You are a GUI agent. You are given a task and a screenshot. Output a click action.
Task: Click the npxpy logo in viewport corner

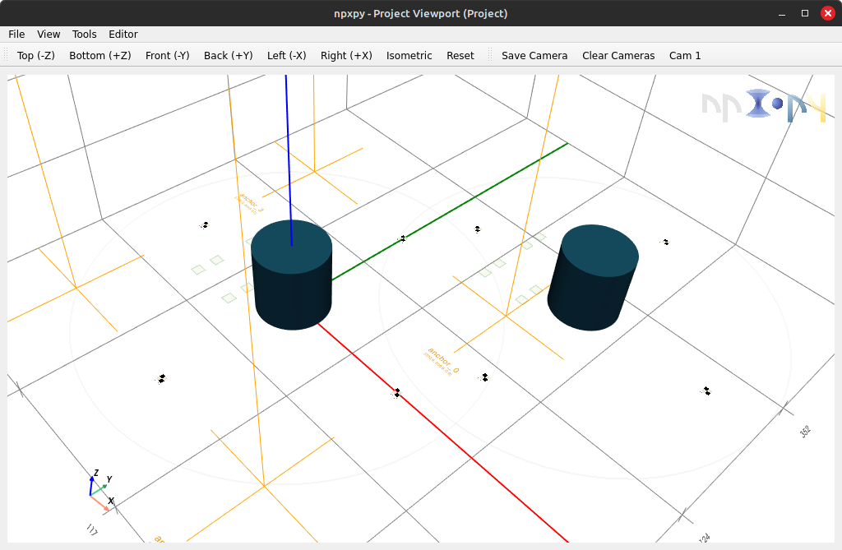764,107
